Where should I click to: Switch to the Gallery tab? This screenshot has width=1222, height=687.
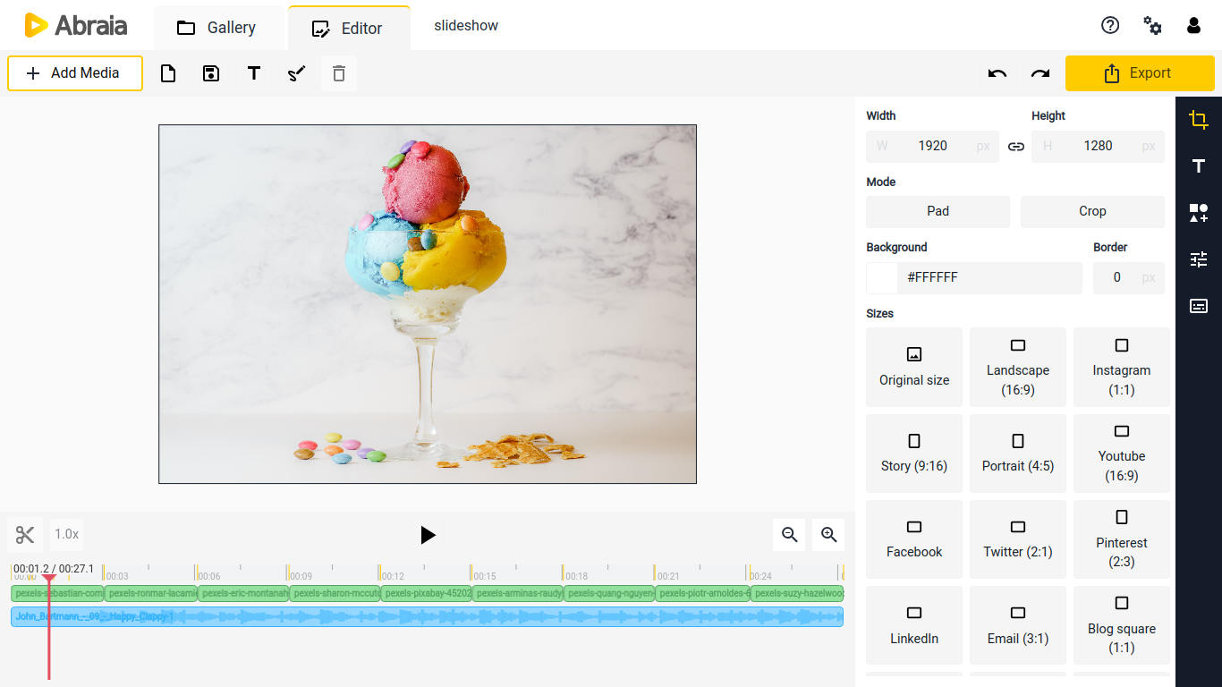(x=217, y=28)
